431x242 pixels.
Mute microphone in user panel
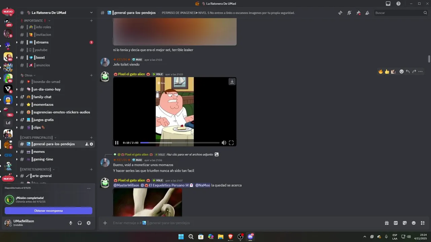click(71, 223)
